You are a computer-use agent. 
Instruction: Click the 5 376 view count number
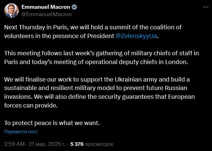77,144
